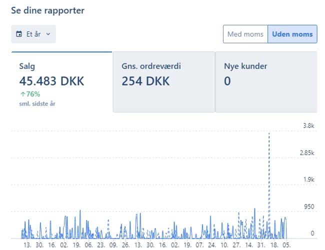Click the calendar icon beside Et år

coord(19,34)
